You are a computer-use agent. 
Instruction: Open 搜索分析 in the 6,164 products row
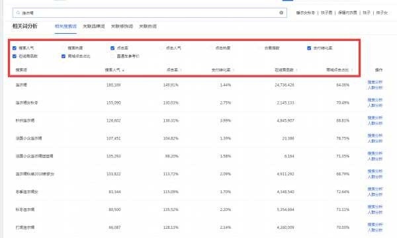tap(375, 153)
